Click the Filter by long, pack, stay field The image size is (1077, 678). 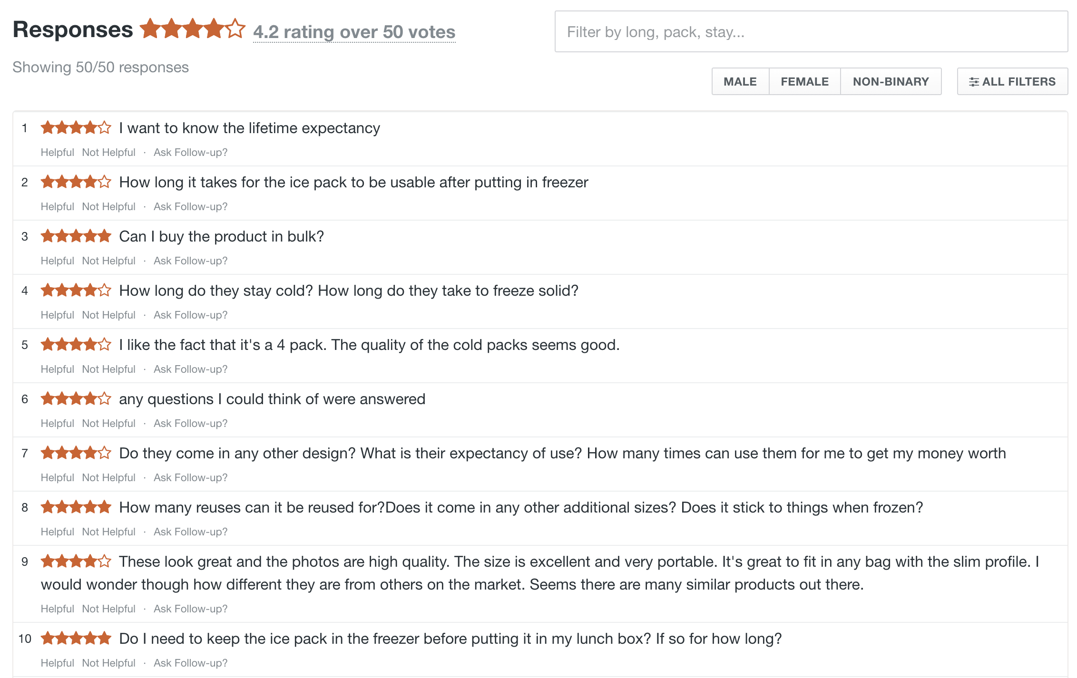coord(811,32)
